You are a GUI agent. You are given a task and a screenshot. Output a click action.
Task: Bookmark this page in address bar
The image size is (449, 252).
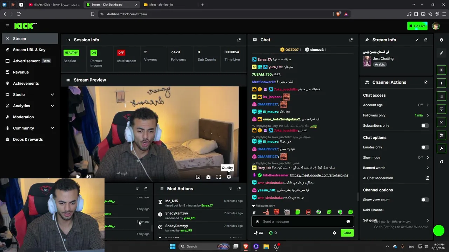(x=93, y=14)
